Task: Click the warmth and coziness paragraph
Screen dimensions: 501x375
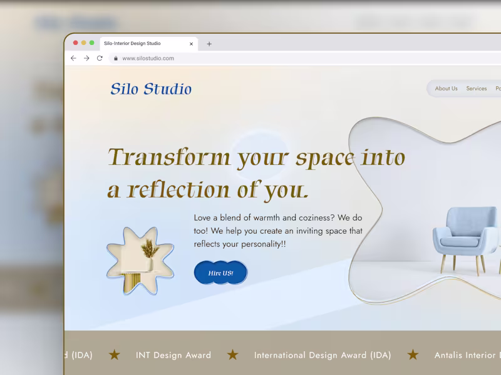Action: pyautogui.click(x=278, y=231)
